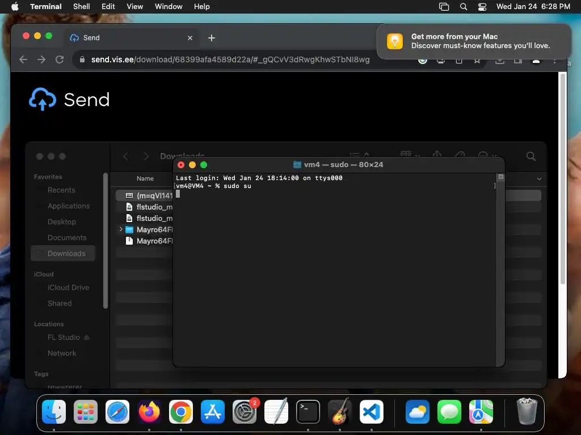Go forward in Chrome browser

41,59
